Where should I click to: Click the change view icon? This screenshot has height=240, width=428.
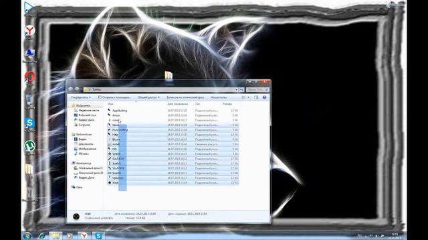[x=243, y=97]
